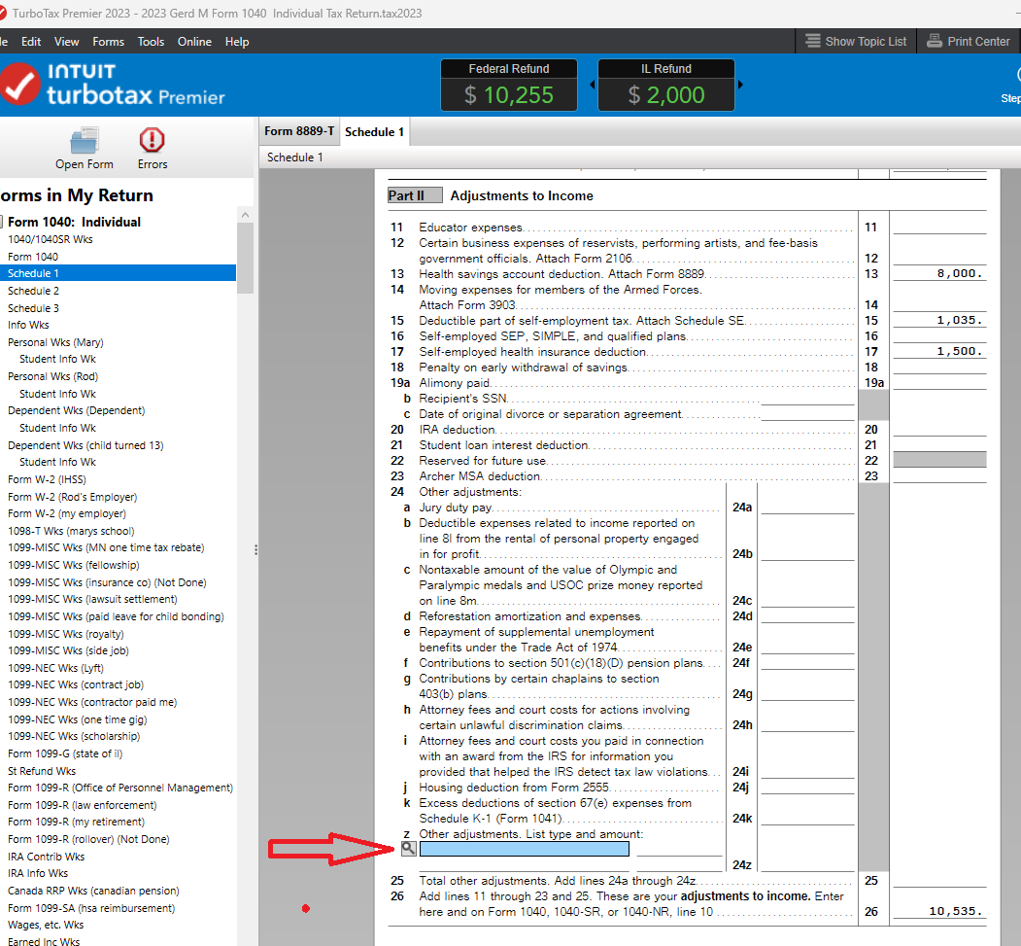The width and height of the screenshot is (1021, 946).
Task: Click the line 24a Jury duty pay field
Action: click(x=807, y=507)
